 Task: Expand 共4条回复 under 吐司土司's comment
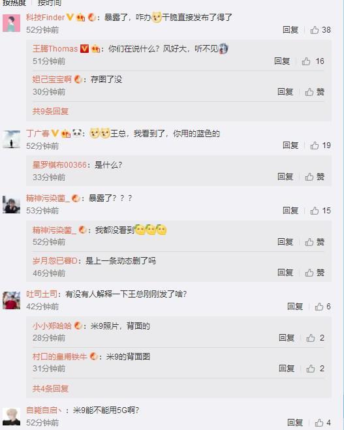(50, 389)
